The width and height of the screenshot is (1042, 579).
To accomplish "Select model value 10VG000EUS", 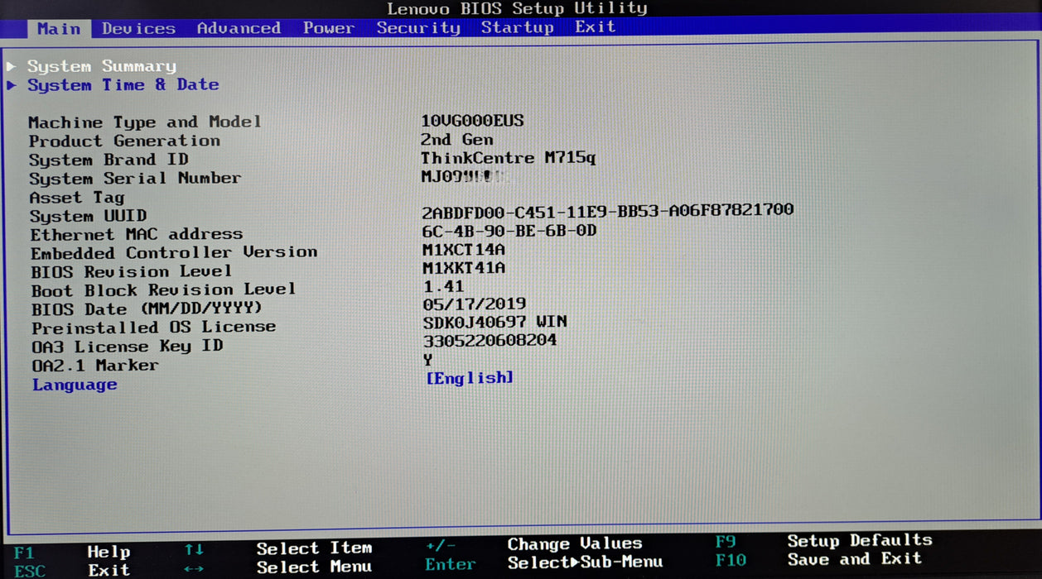I will coord(472,121).
